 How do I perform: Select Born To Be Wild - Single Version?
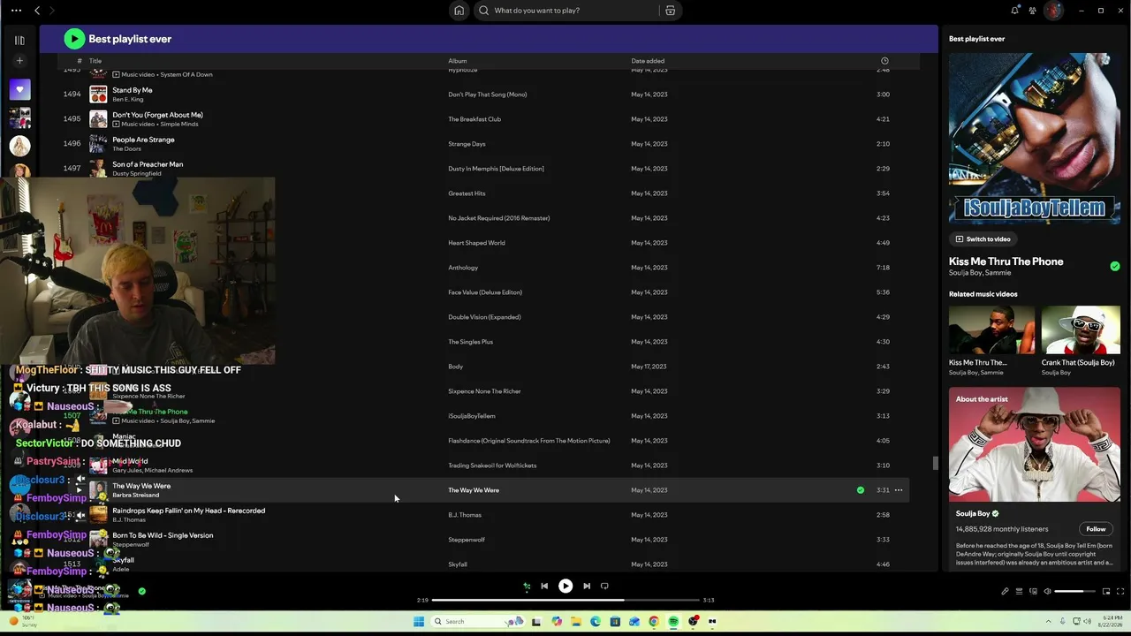pos(163,535)
